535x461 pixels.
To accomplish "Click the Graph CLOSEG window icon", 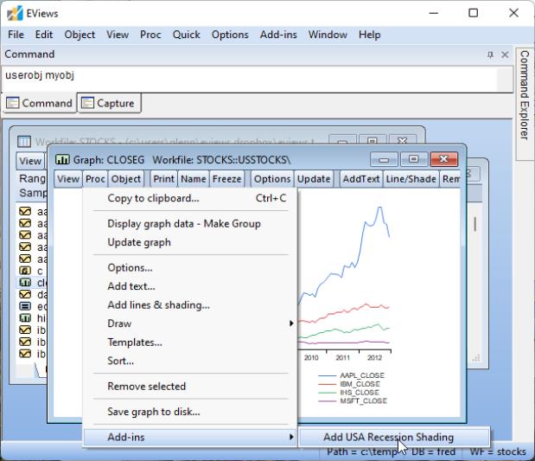I will click(x=62, y=160).
